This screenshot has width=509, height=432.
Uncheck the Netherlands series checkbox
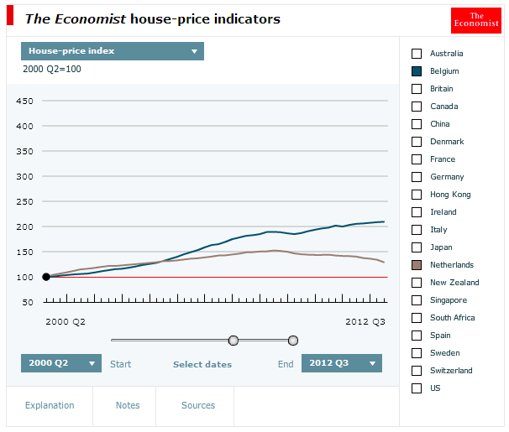[x=416, y=265]
